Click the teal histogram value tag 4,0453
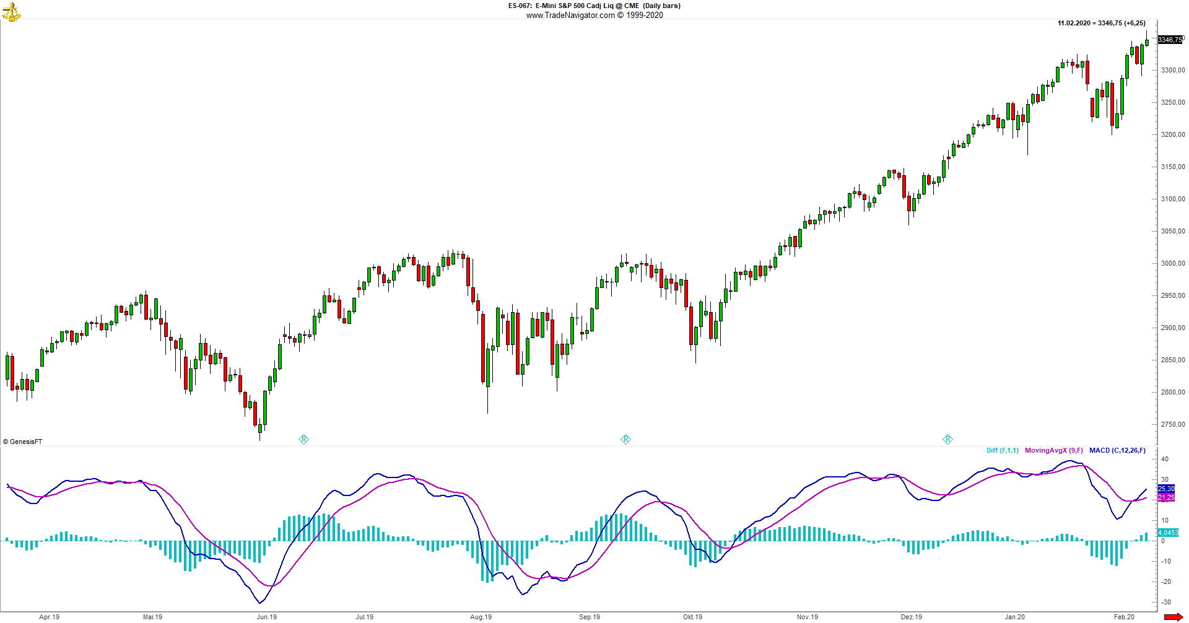This screenshot has height=623, width=1189. [1168, 533]
